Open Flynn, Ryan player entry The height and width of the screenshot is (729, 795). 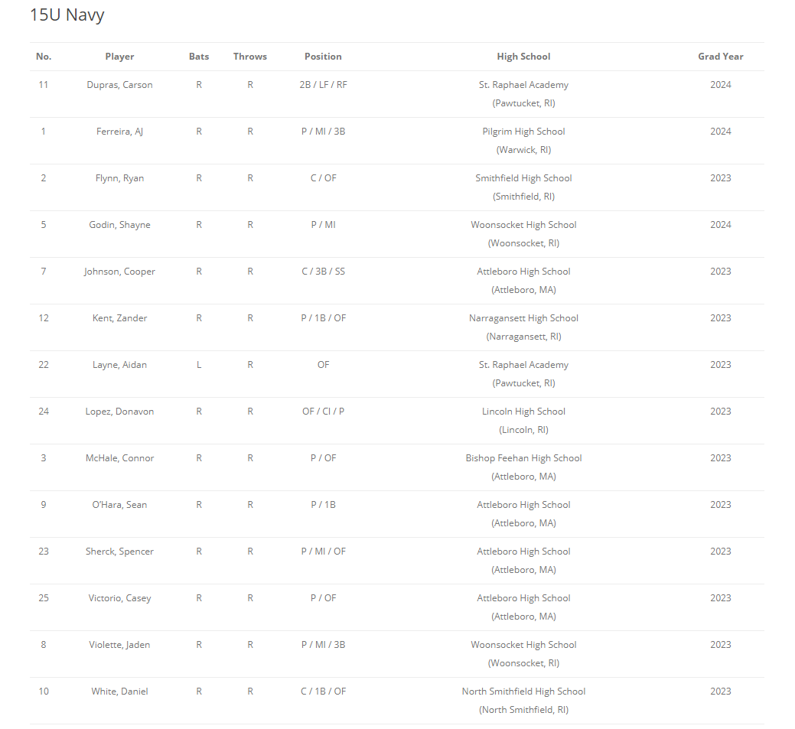(119, 178)
